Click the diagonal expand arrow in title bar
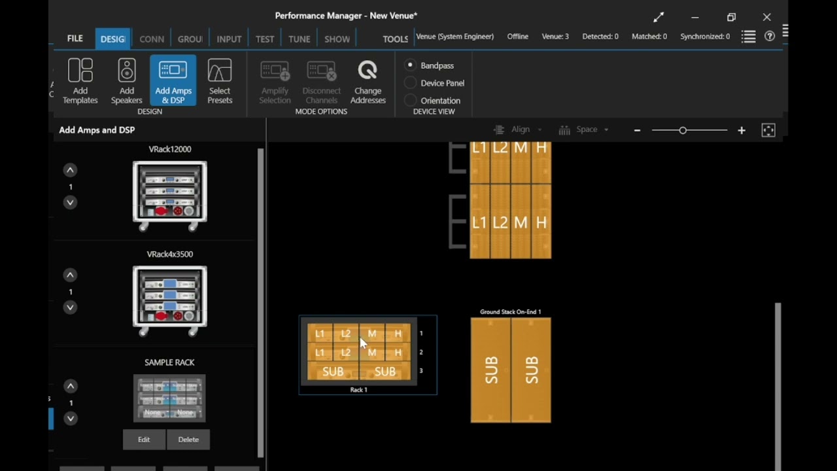 point(658,17)
